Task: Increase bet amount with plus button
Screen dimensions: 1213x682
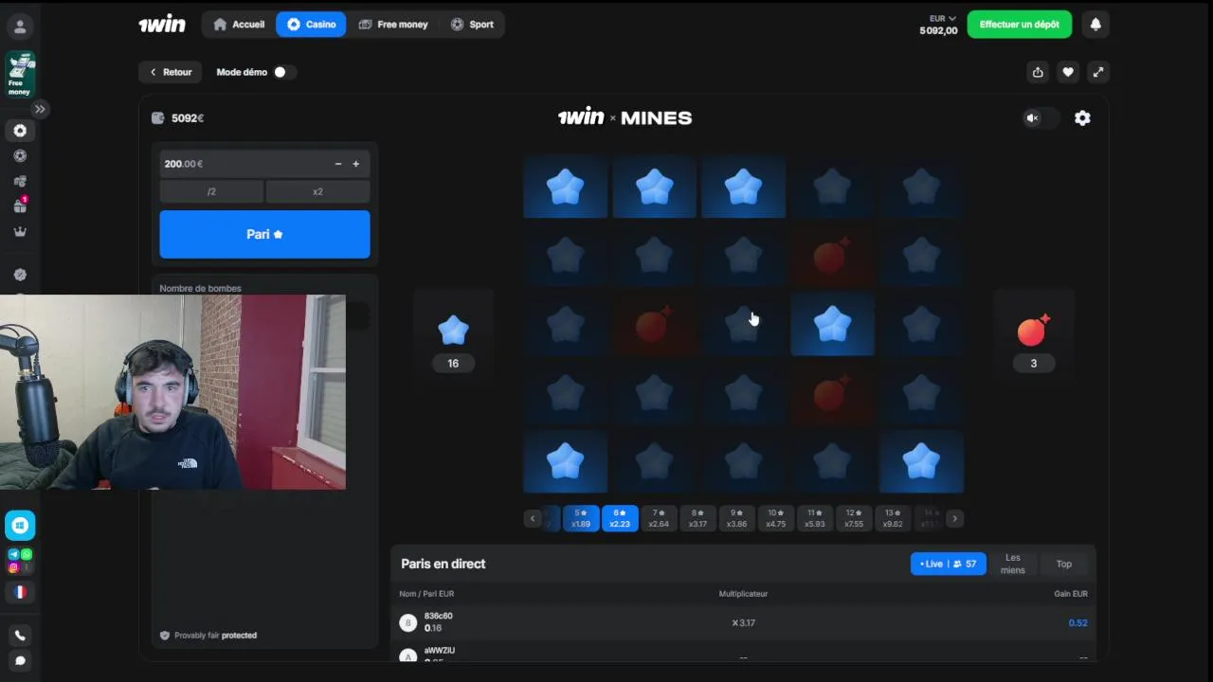Action: point(356,164)
